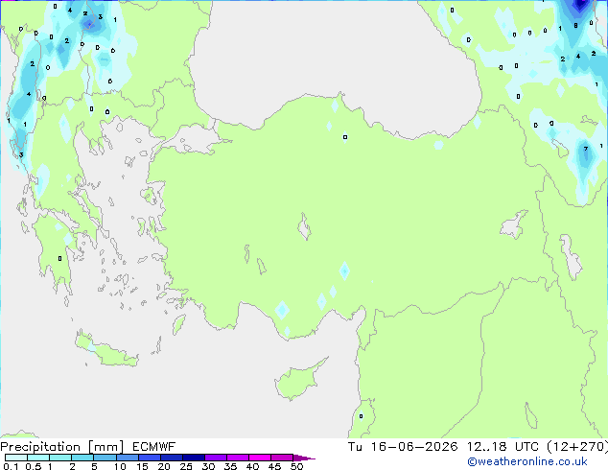This screenshot has height=470, width=608.
Task: Click the '0' value near the Israeli coast
Action: pyautogui.click(x=361, y=416)
